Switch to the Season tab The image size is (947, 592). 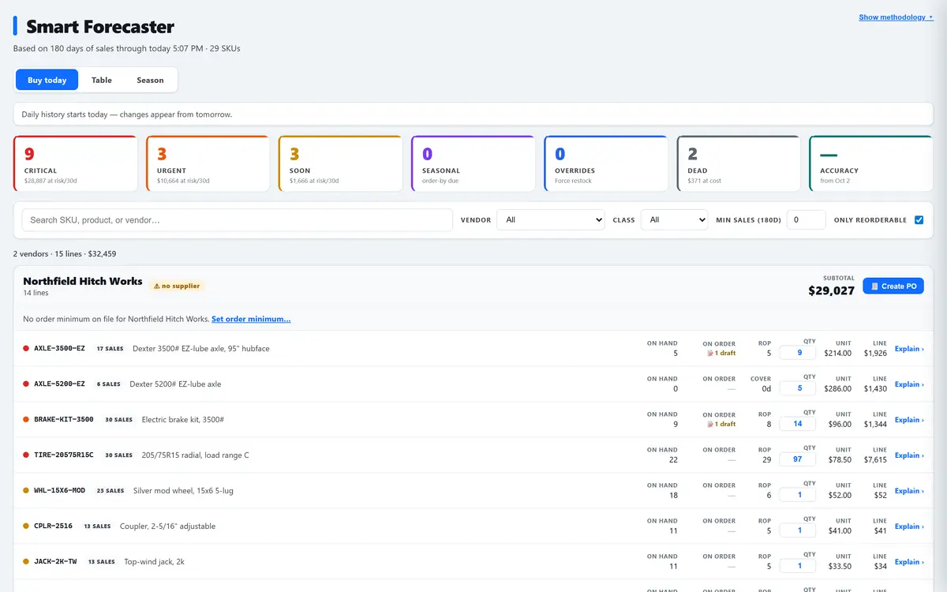150,80
